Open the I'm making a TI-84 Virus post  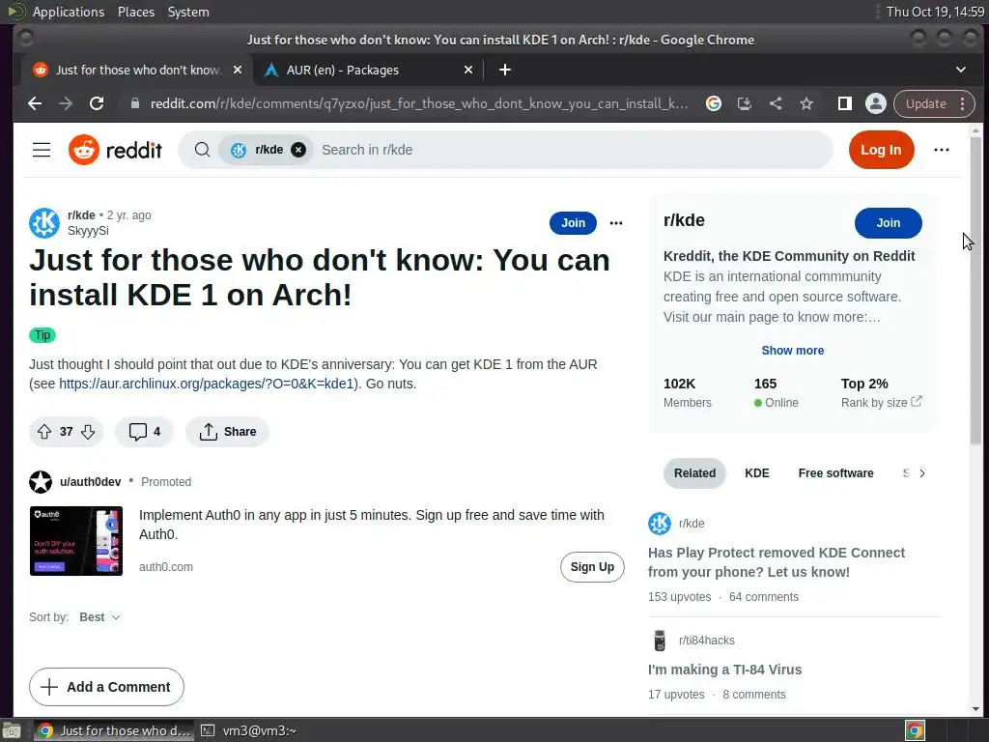[x=724, y=670]
